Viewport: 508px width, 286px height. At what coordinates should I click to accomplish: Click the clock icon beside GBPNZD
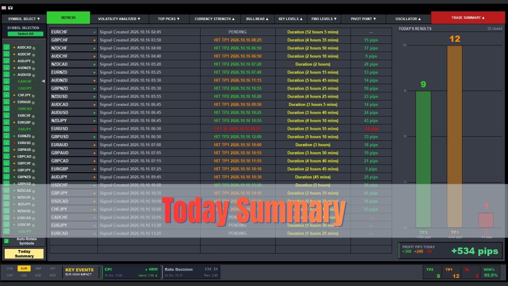pos(34,177)
